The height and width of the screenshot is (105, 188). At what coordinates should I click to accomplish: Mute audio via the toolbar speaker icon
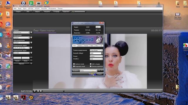(x=73, y=12)
